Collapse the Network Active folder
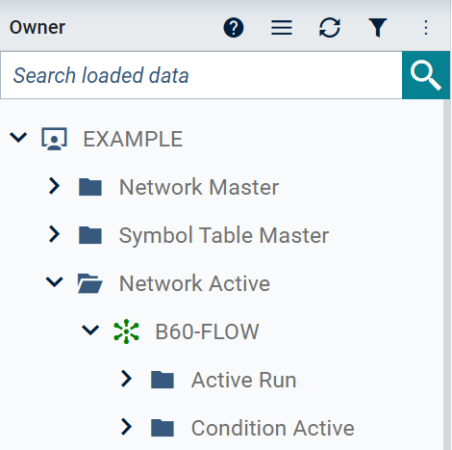Image resolution: width=452 pixels, height=450 pixels. 54,281
